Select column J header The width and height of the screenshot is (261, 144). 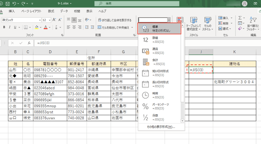(x=201, y=52)
